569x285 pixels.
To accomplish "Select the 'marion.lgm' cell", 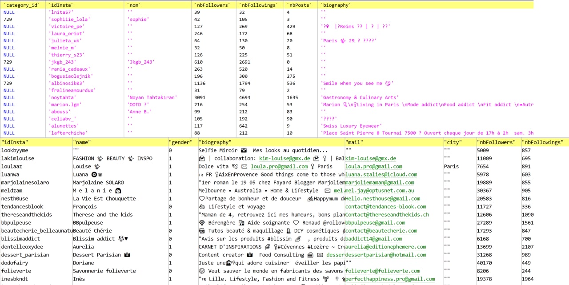I will [65, 104].
